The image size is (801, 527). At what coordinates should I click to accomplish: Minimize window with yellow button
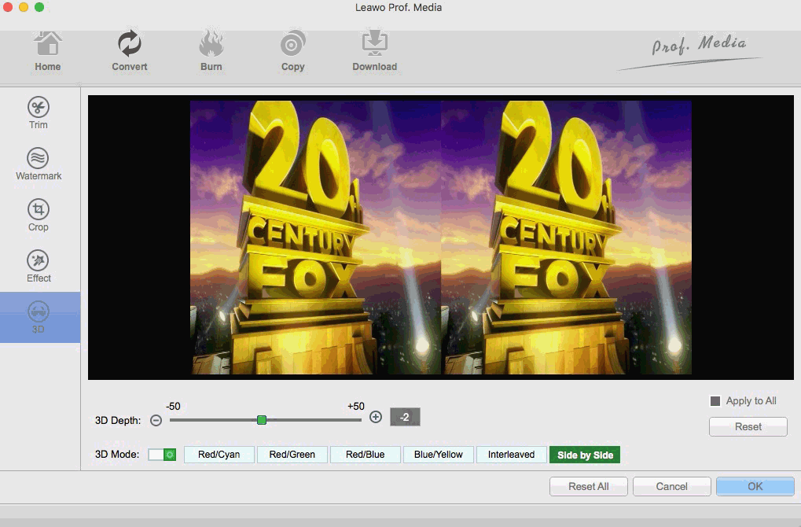[24, 7]
